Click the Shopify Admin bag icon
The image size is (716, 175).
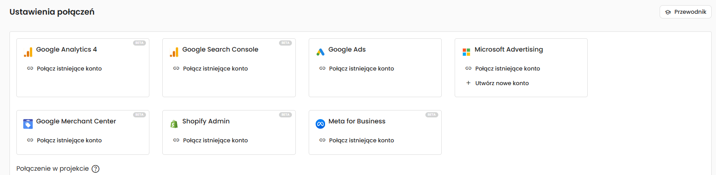point(174,124)
